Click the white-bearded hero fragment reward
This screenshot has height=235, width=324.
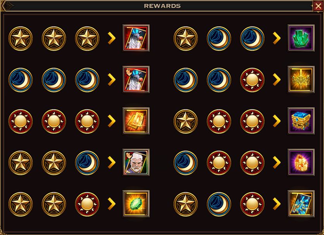click(x=136, y=162)
